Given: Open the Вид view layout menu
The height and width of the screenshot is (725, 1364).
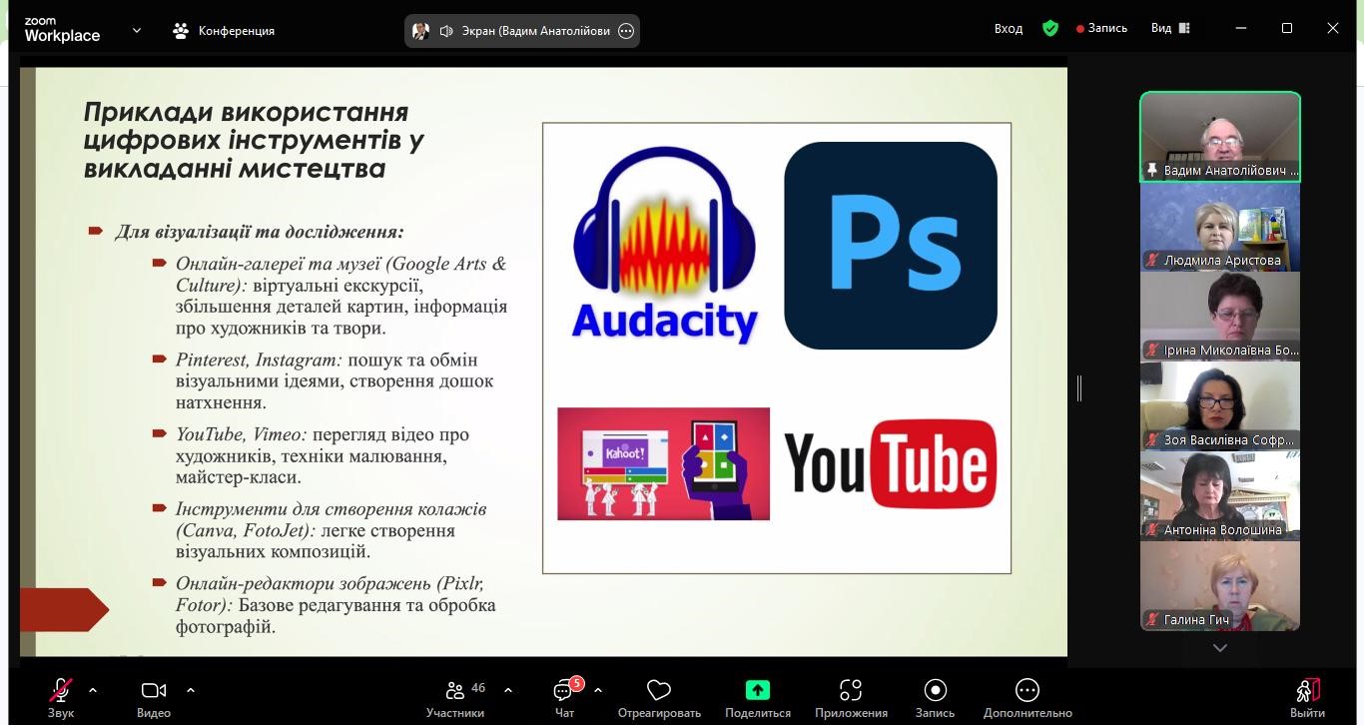Looking at the screenshot, I should point(1170,29).
